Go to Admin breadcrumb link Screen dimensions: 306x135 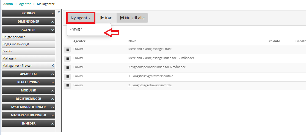click(x=8, y=4)
